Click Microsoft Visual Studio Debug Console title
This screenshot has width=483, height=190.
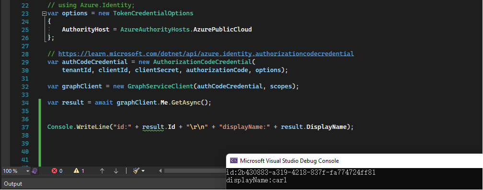click(289, 161)
